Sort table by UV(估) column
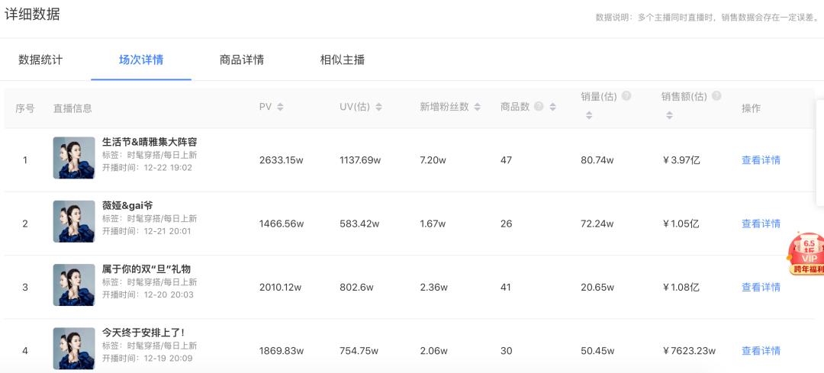824x373 pixels. click(x=378, y=108)
